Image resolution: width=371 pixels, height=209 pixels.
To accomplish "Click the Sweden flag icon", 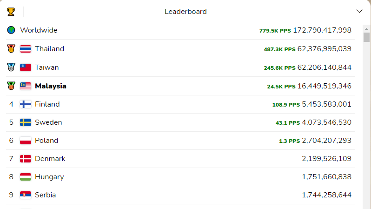I will point(26,122).
